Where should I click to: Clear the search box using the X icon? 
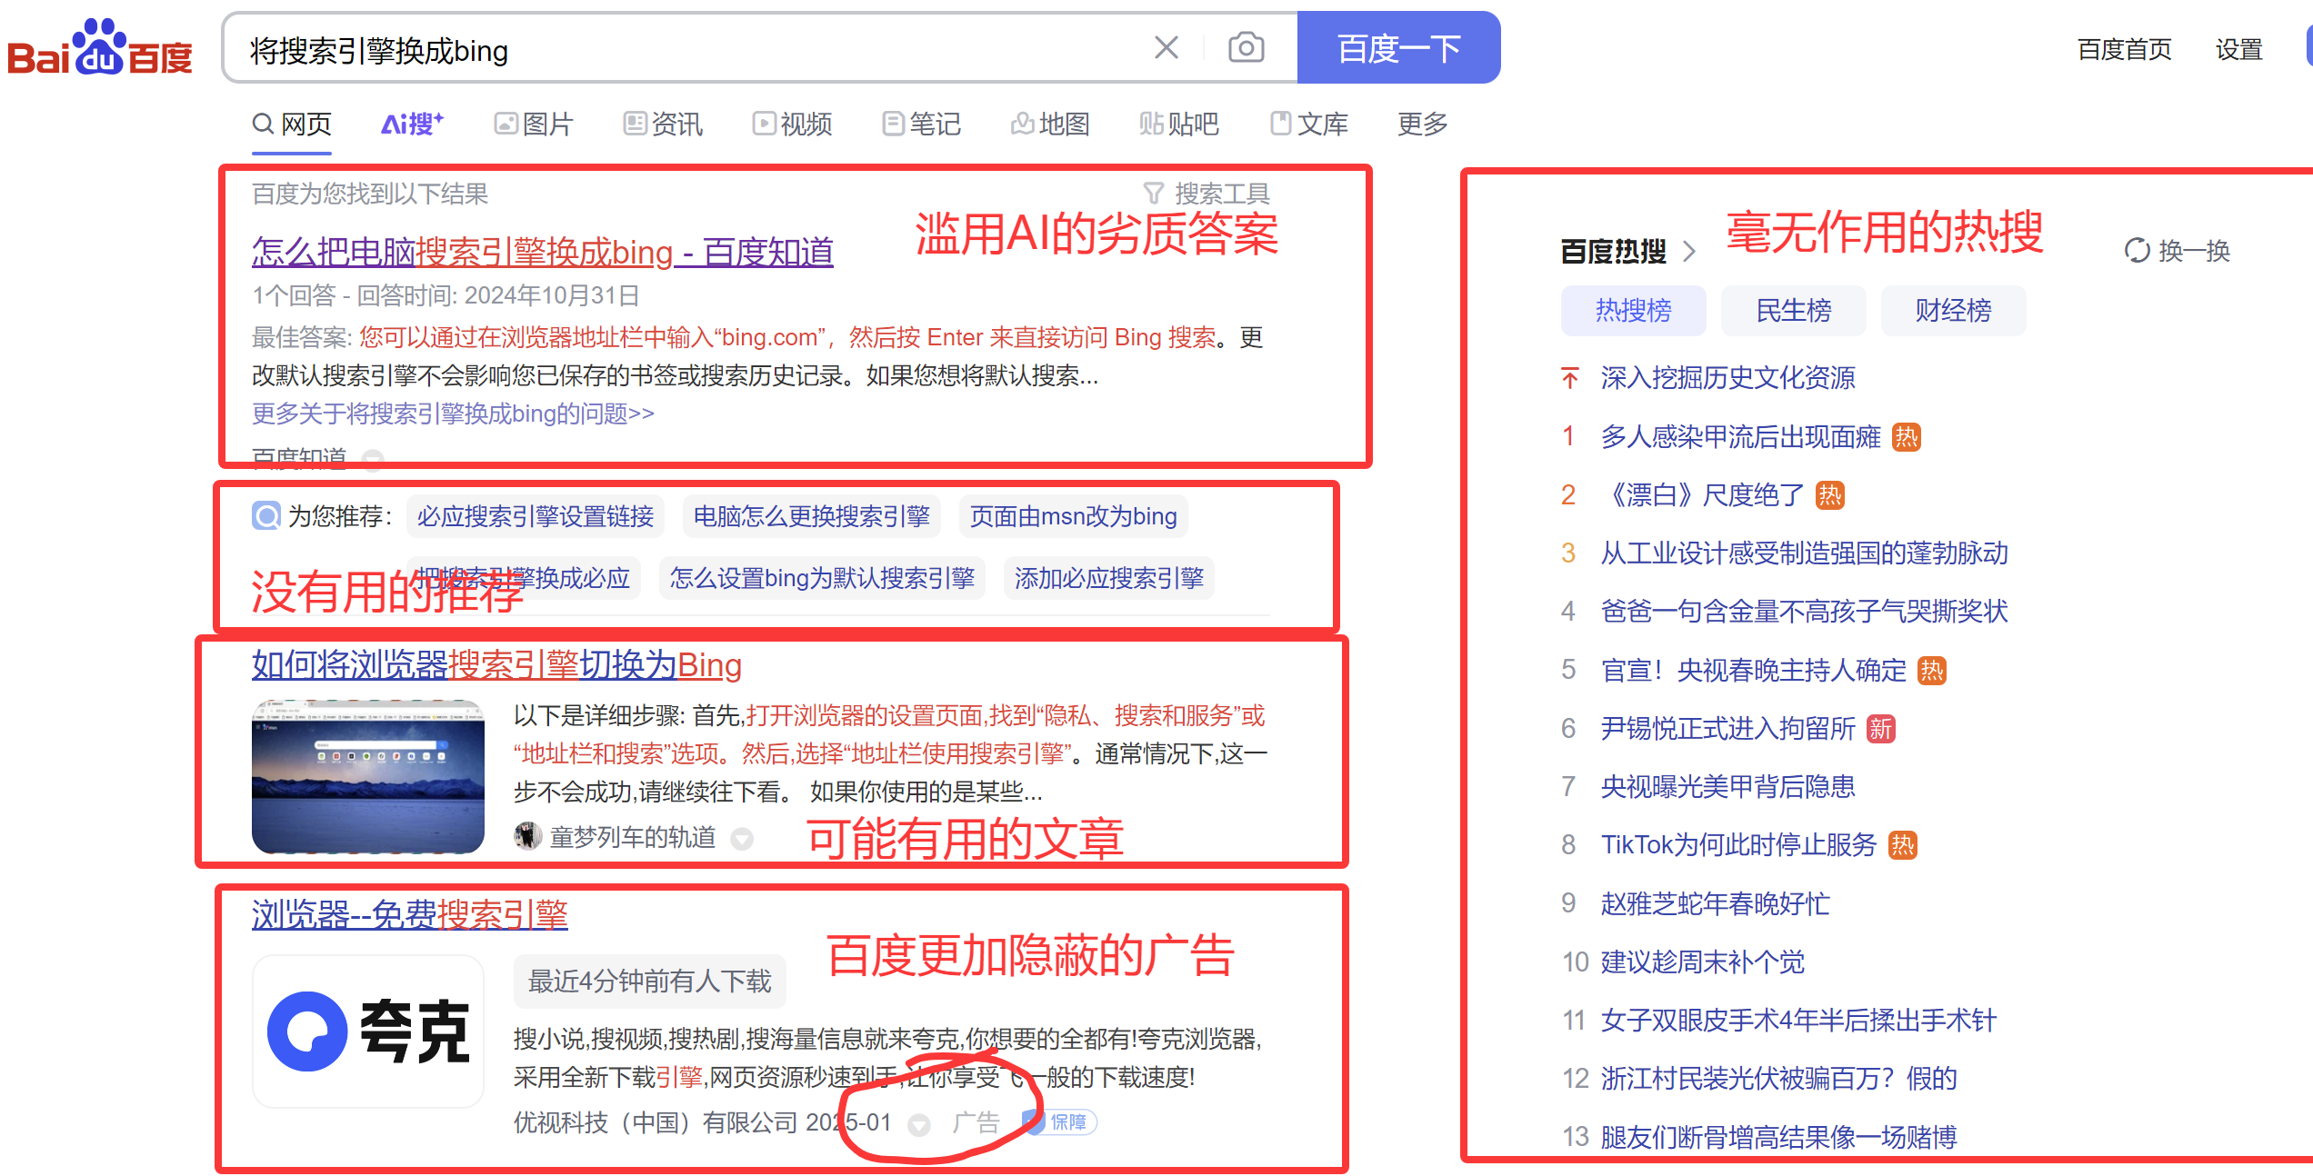pyautogui.click(x=1165, y=47)
